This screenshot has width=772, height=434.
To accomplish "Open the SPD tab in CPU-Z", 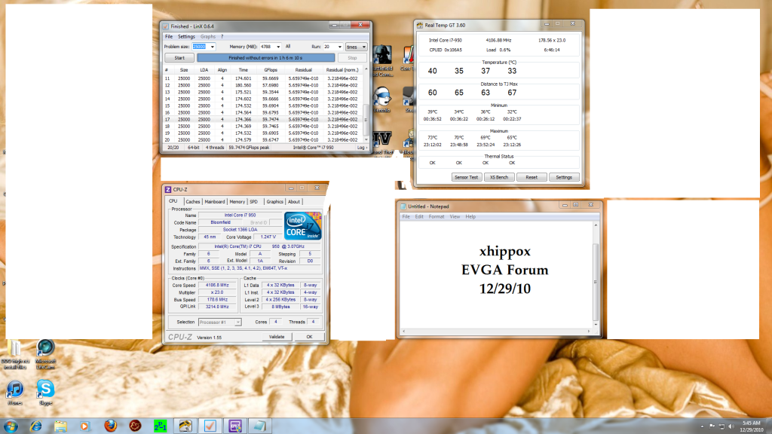I will (x=253, y=202).
